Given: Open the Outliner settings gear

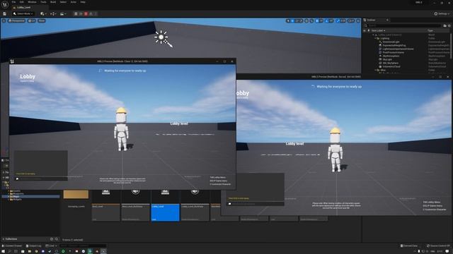Looking at the screenshot, I should (x=449, y=25).
